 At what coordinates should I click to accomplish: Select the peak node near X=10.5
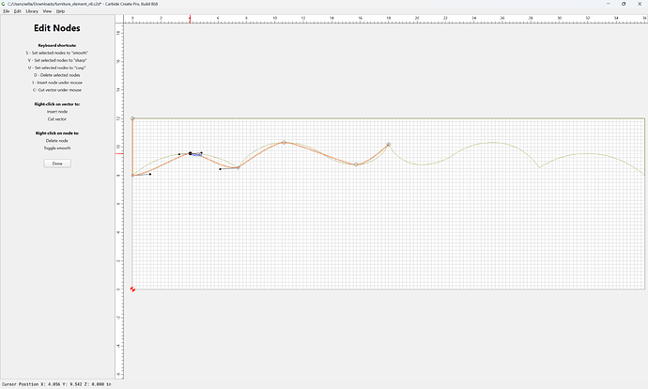[x=284, y=142]
